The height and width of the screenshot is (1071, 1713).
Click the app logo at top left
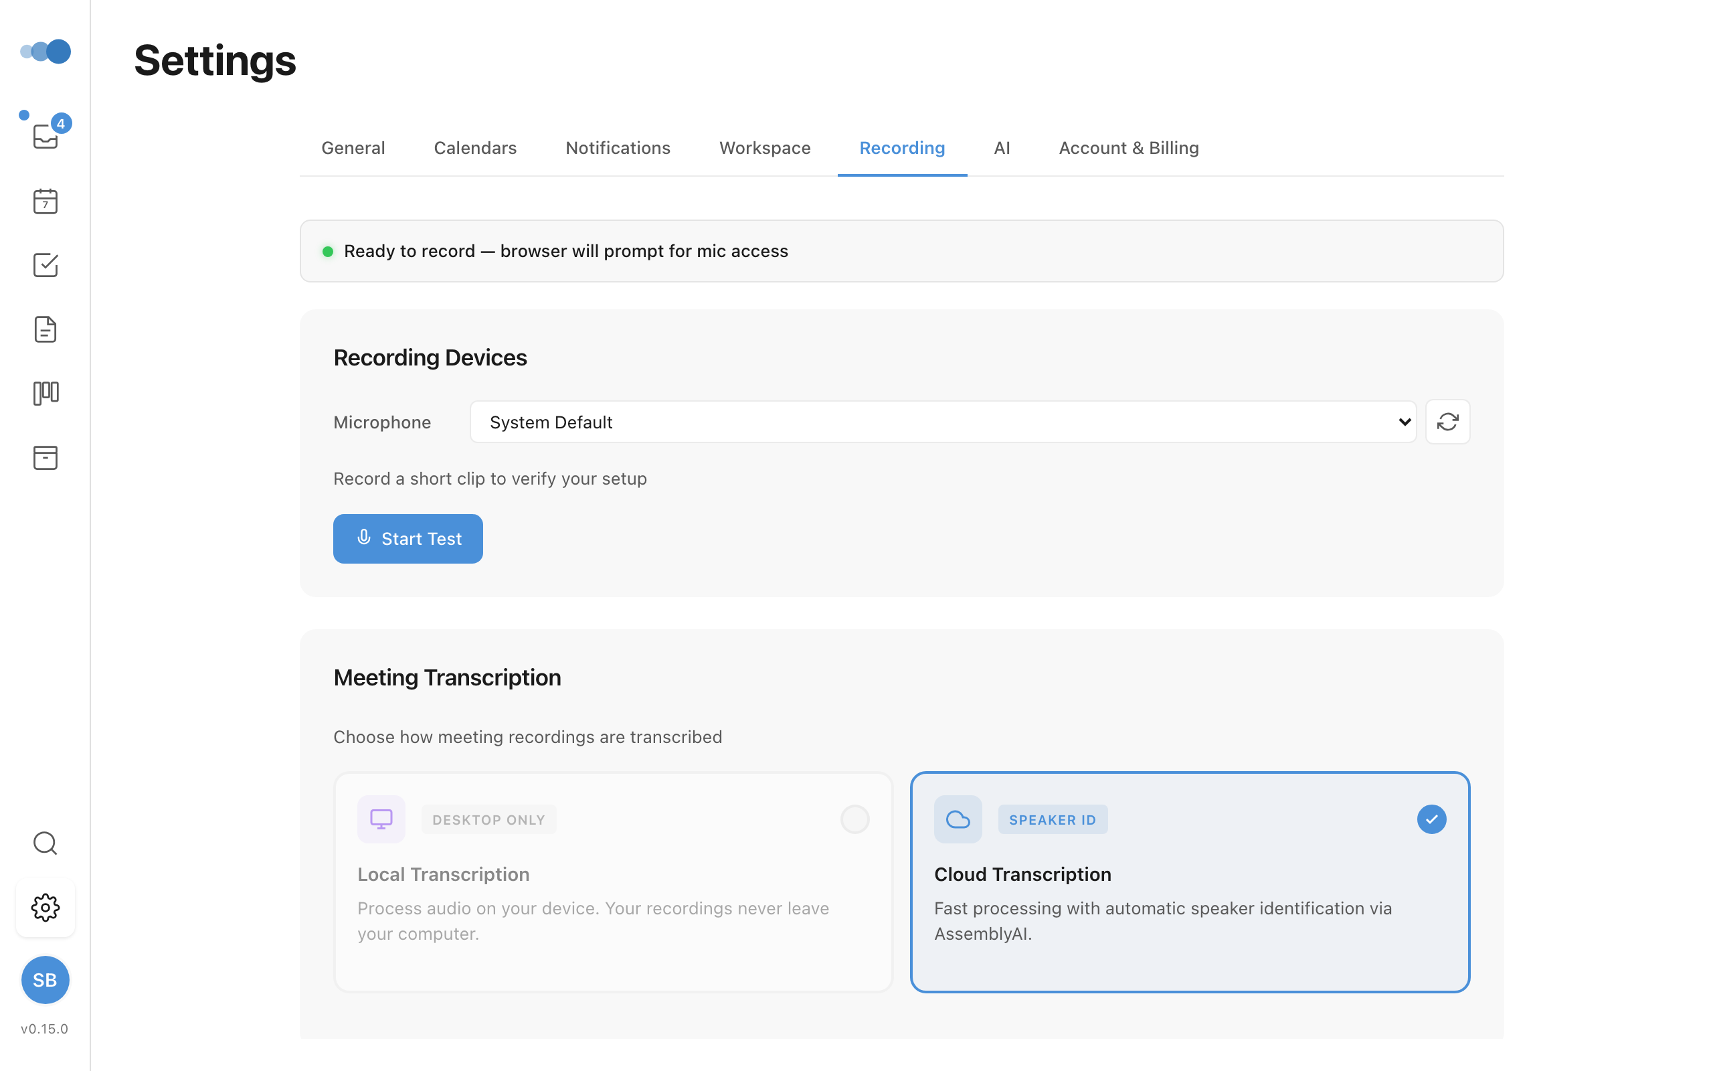(46, 51)
